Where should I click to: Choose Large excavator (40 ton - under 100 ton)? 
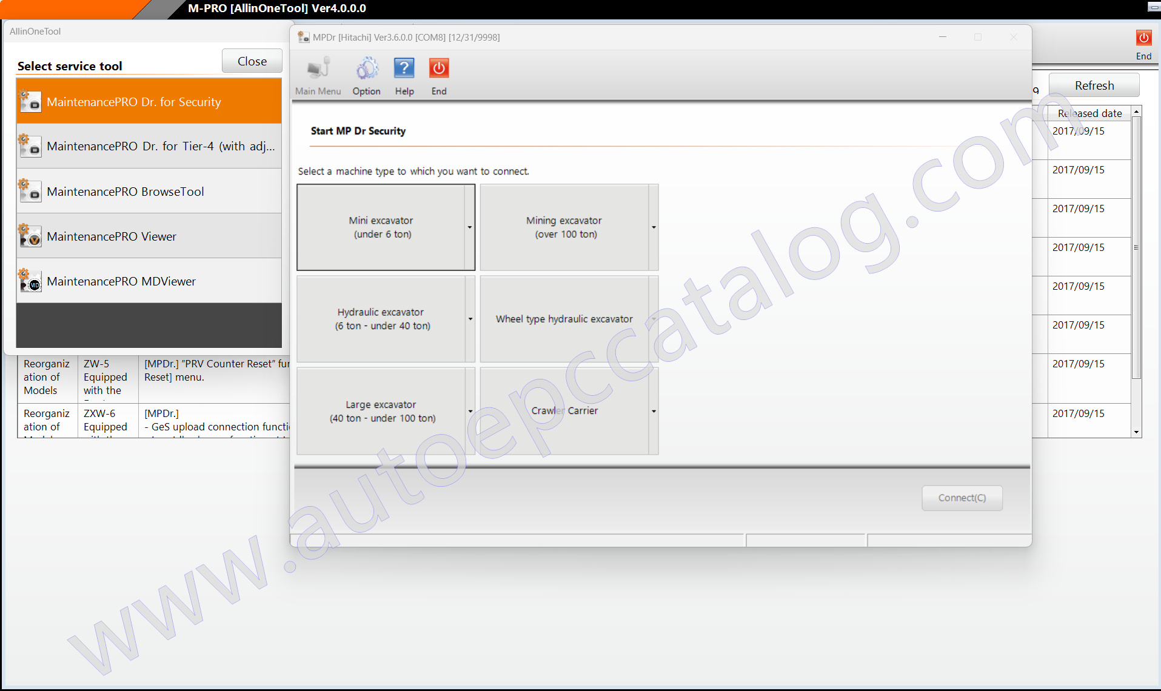[381, 411]
